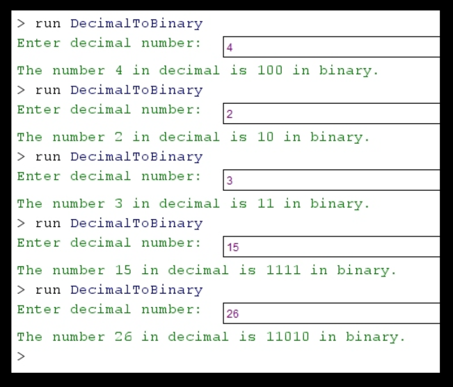Click the input field containing 26
Viewport: 453px width, 387px height.
tap(331, 313)
